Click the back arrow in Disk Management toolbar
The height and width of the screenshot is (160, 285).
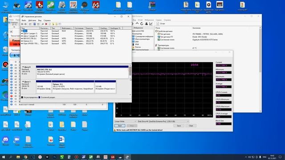[22, 24]
